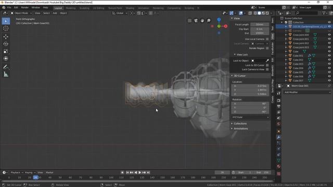Jump to the timeline start frame button
333x187 pixels.
(x=127, y=172)
